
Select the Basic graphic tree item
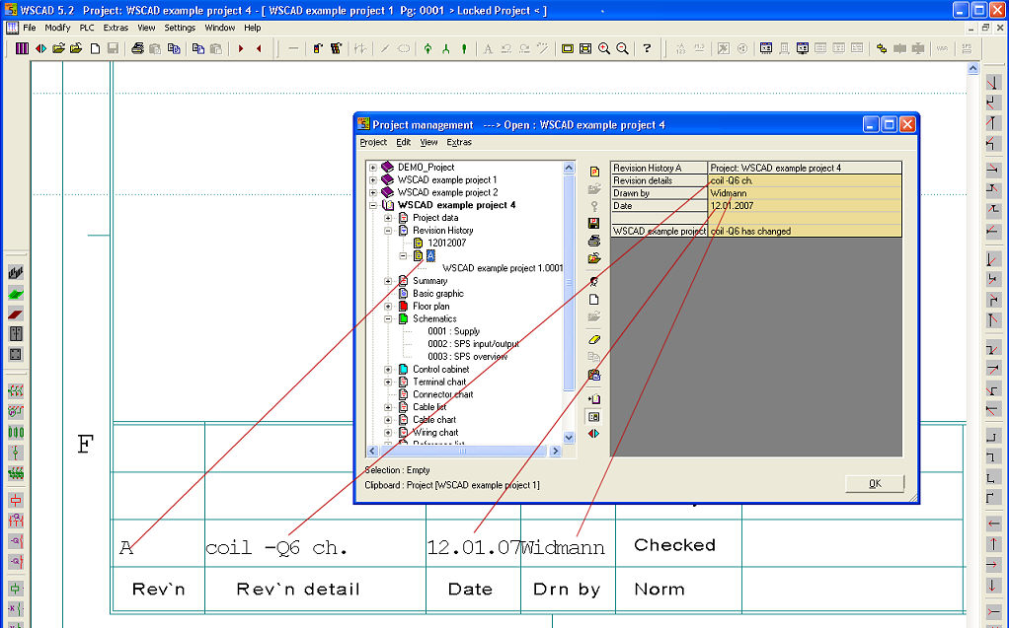pyautogui.click(x=438, y=293)
